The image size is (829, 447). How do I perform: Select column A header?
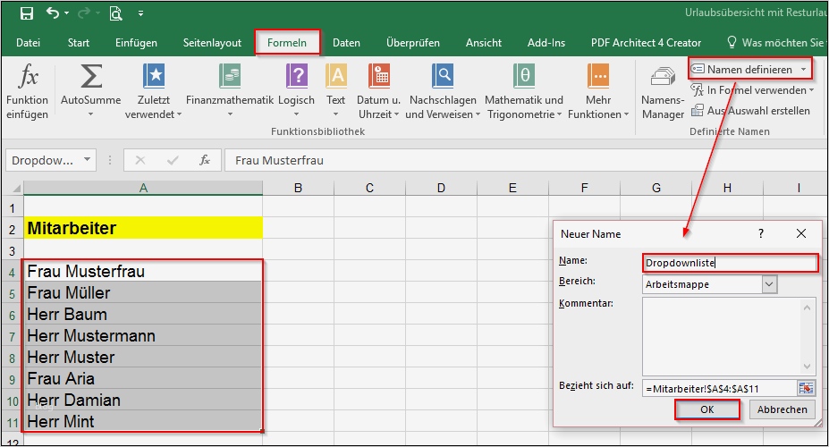(x=143, y=188)
